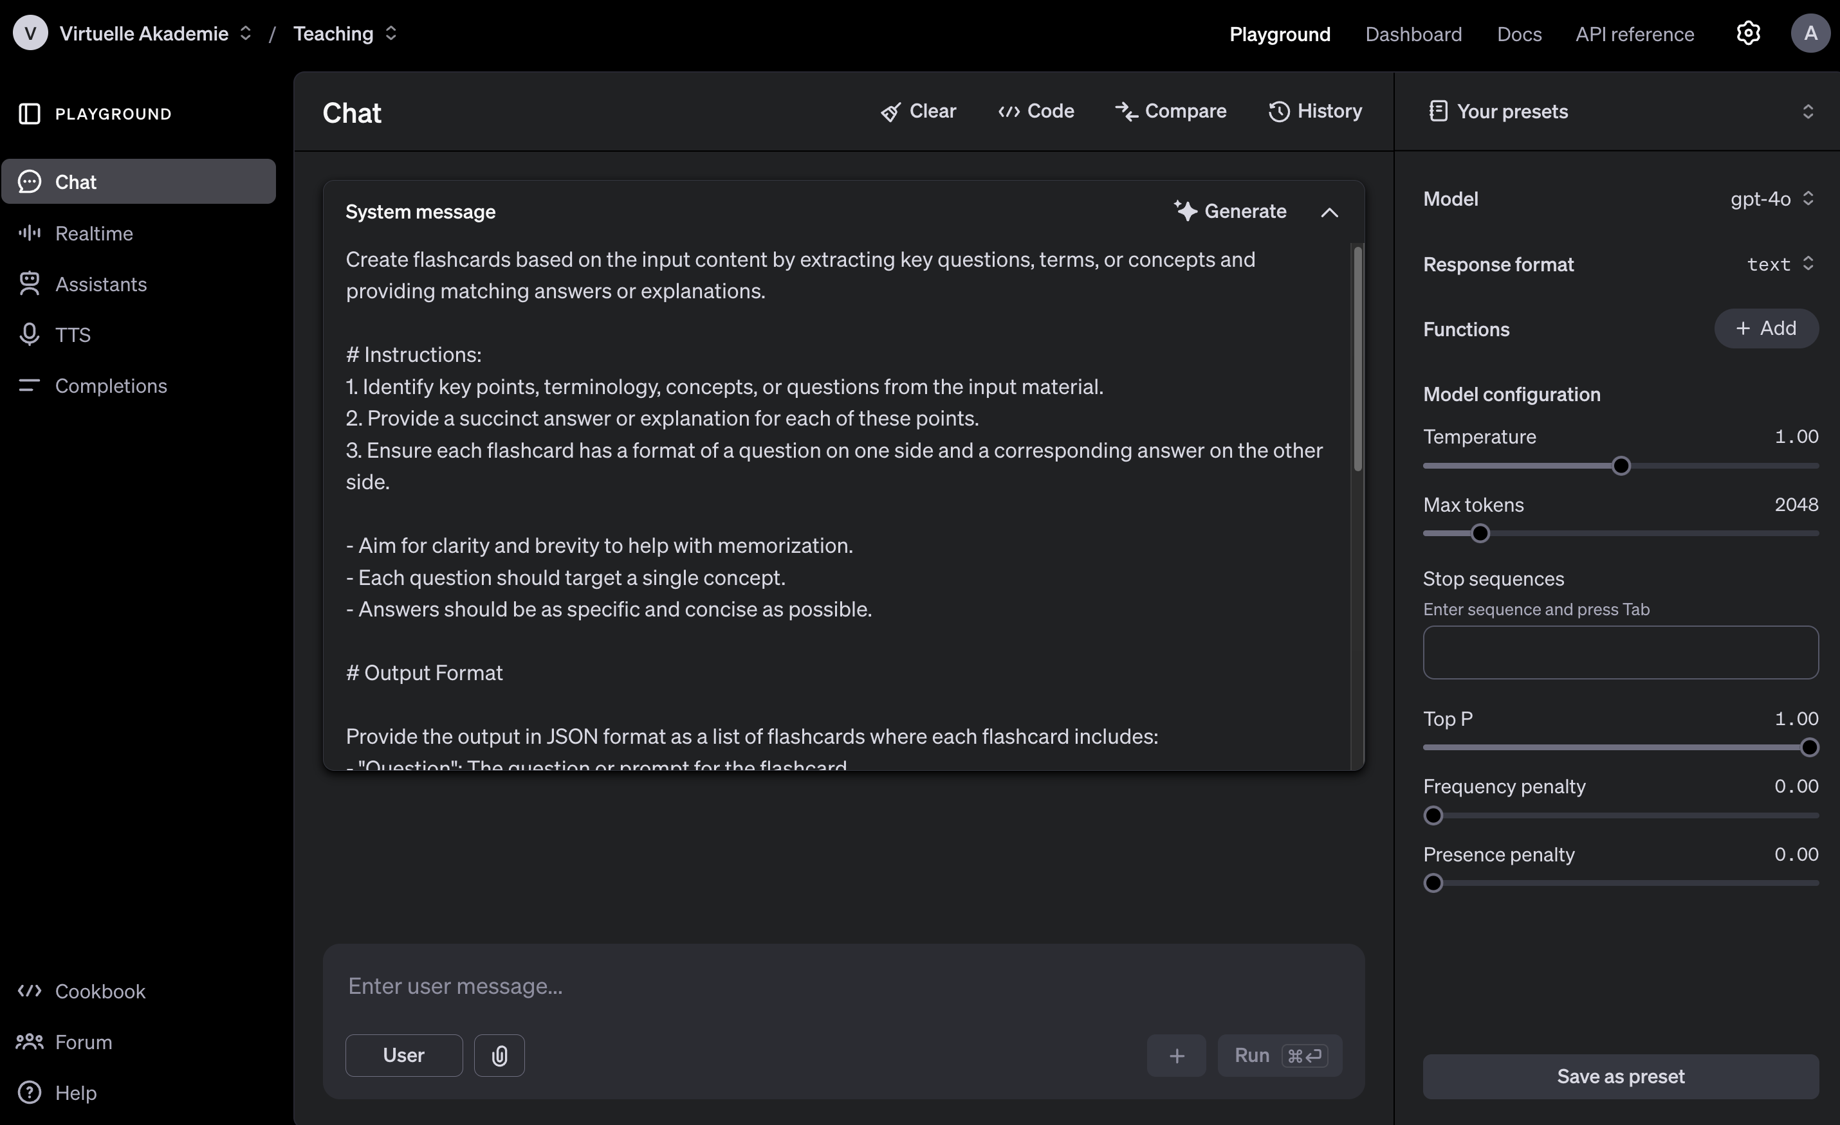Click the Stop sequences input field

1620,652
